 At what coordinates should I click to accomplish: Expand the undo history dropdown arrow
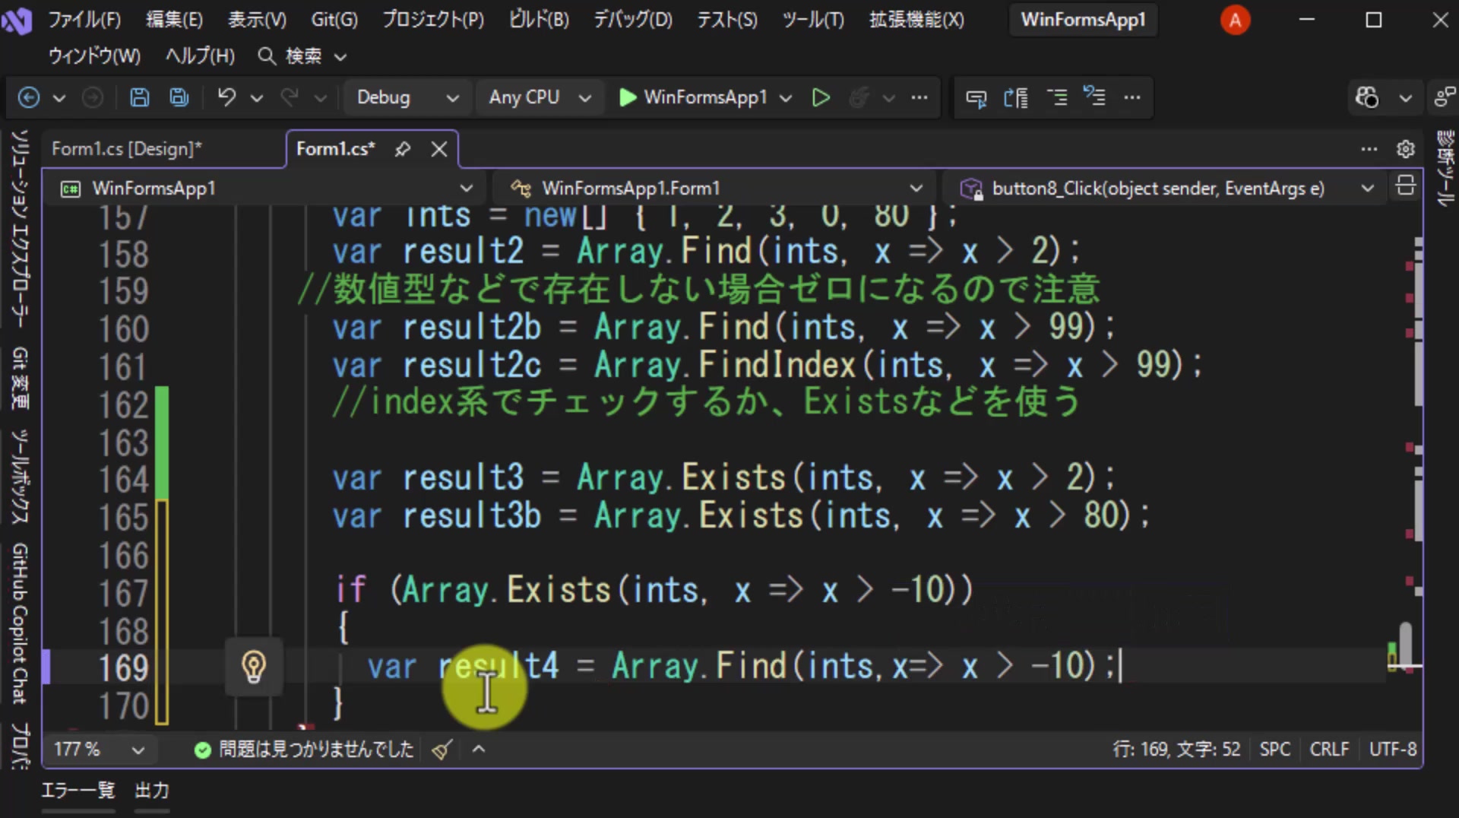(x=257, y=97)
